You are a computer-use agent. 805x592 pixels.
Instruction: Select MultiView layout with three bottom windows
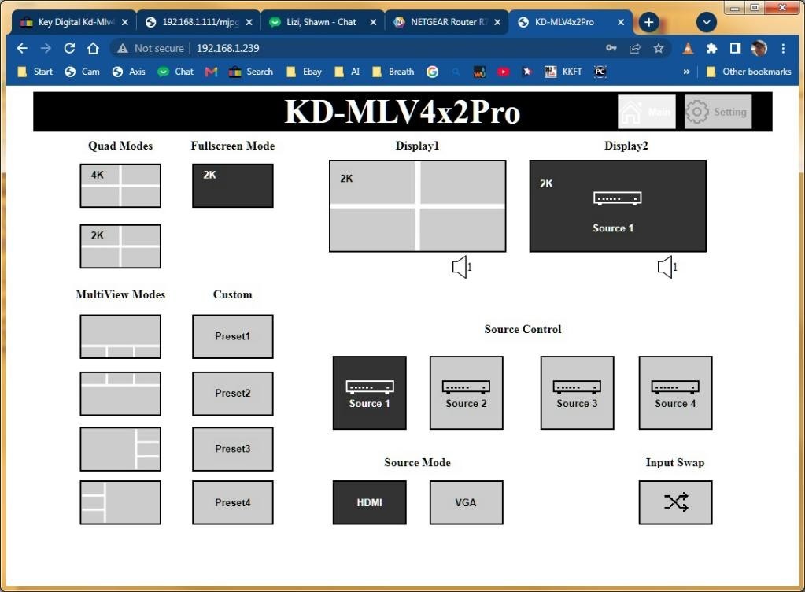(x=120, y=337)
